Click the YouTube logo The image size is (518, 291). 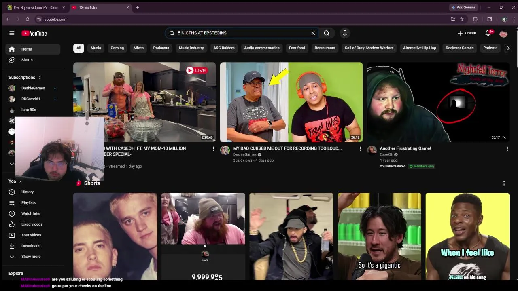(34, 33)
